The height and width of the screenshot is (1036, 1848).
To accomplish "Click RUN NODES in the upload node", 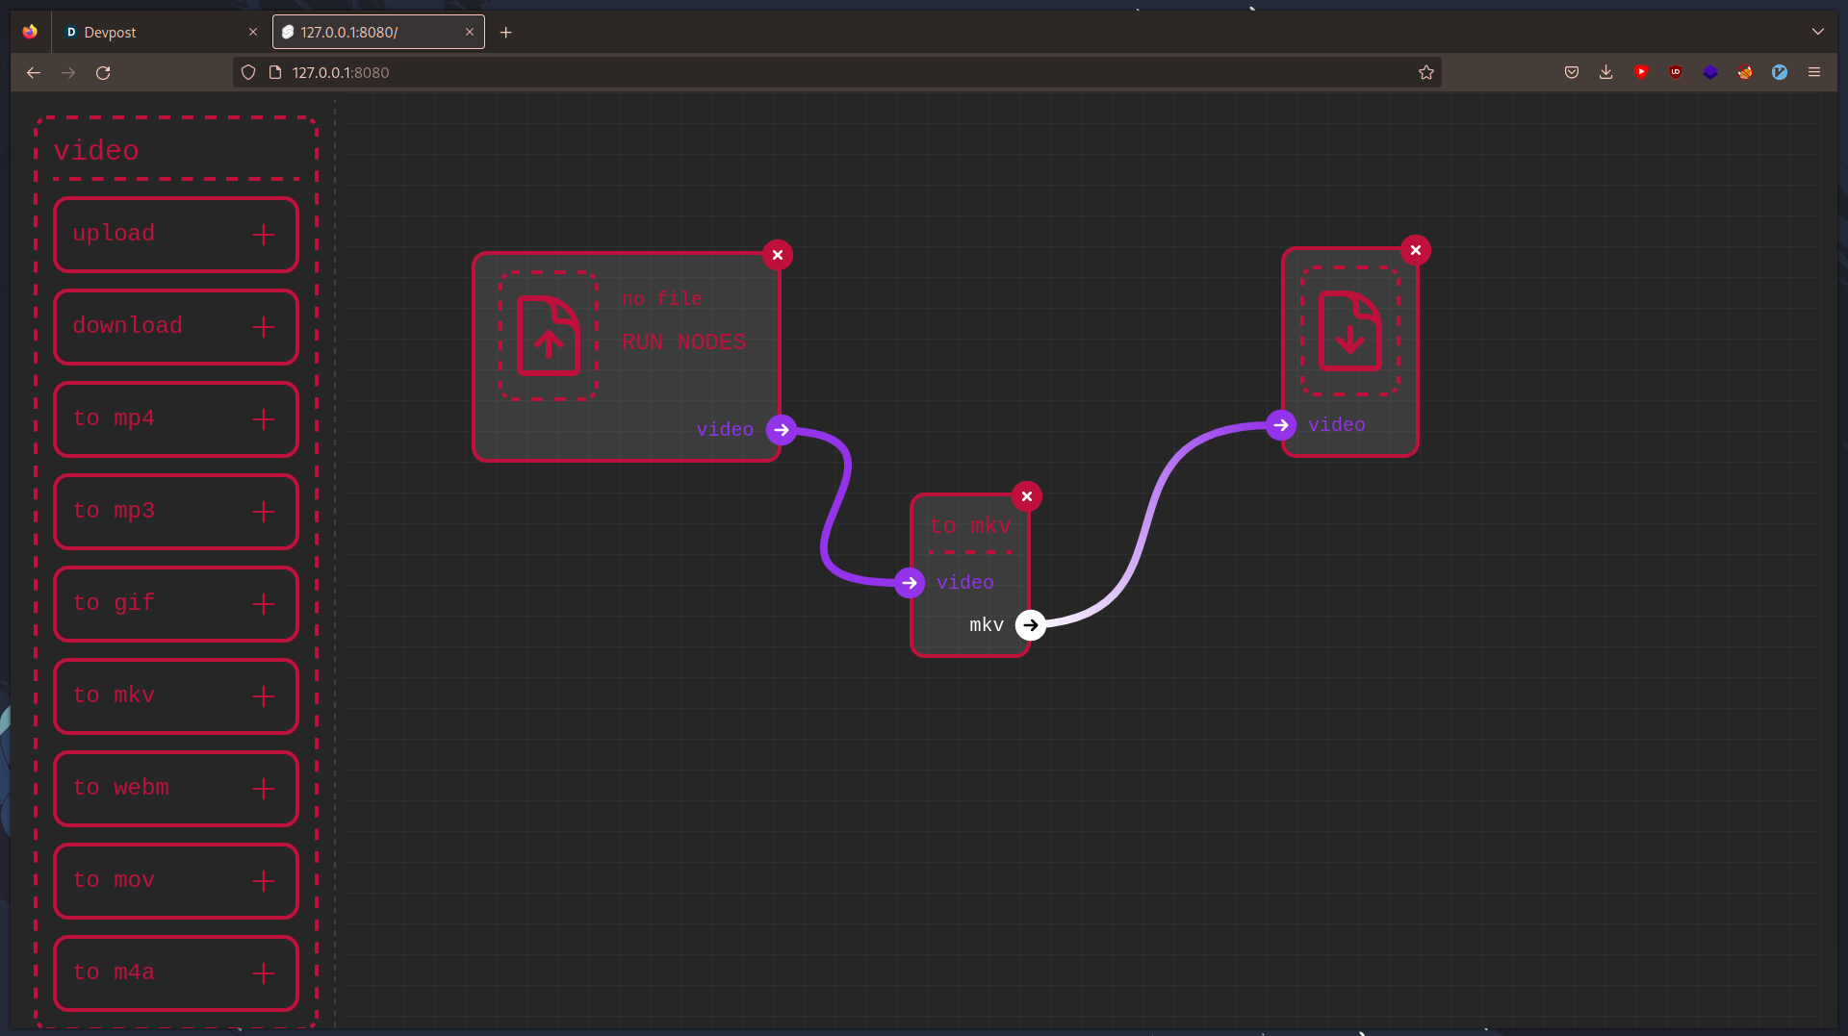I will 683,342.
